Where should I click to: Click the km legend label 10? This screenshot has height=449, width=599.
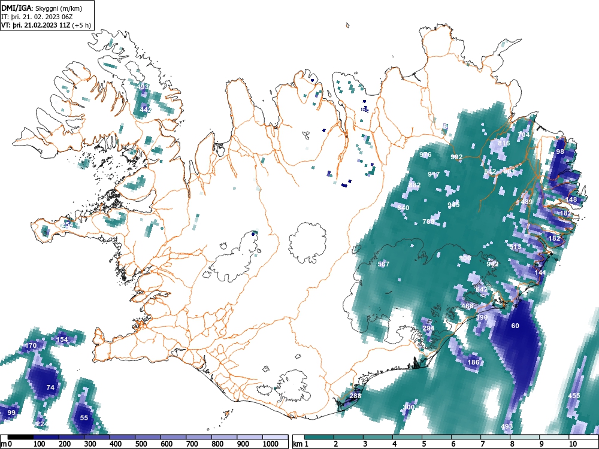click(x=573, y=444)
